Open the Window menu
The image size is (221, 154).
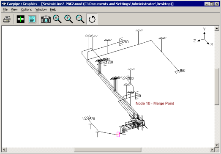pos(41,10)
